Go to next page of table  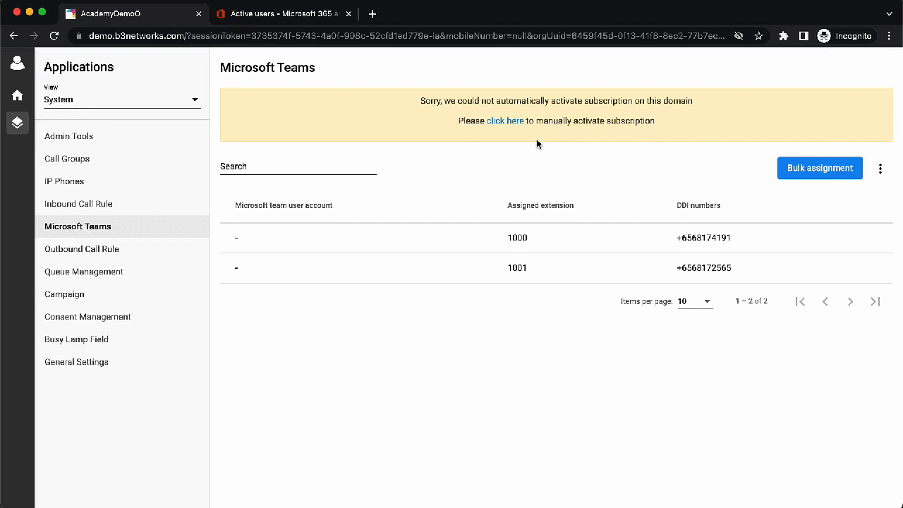pyautogui.click(x=850, y=301)
